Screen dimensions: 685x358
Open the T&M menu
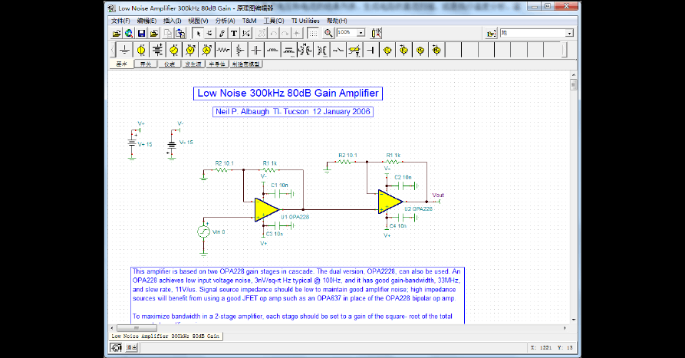point(249,21)
